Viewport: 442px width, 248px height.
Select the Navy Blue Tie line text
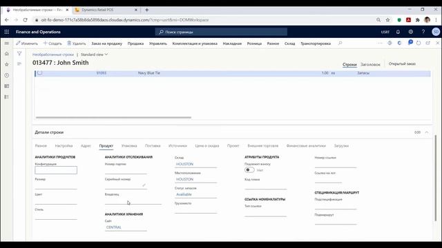coord(149,73)
